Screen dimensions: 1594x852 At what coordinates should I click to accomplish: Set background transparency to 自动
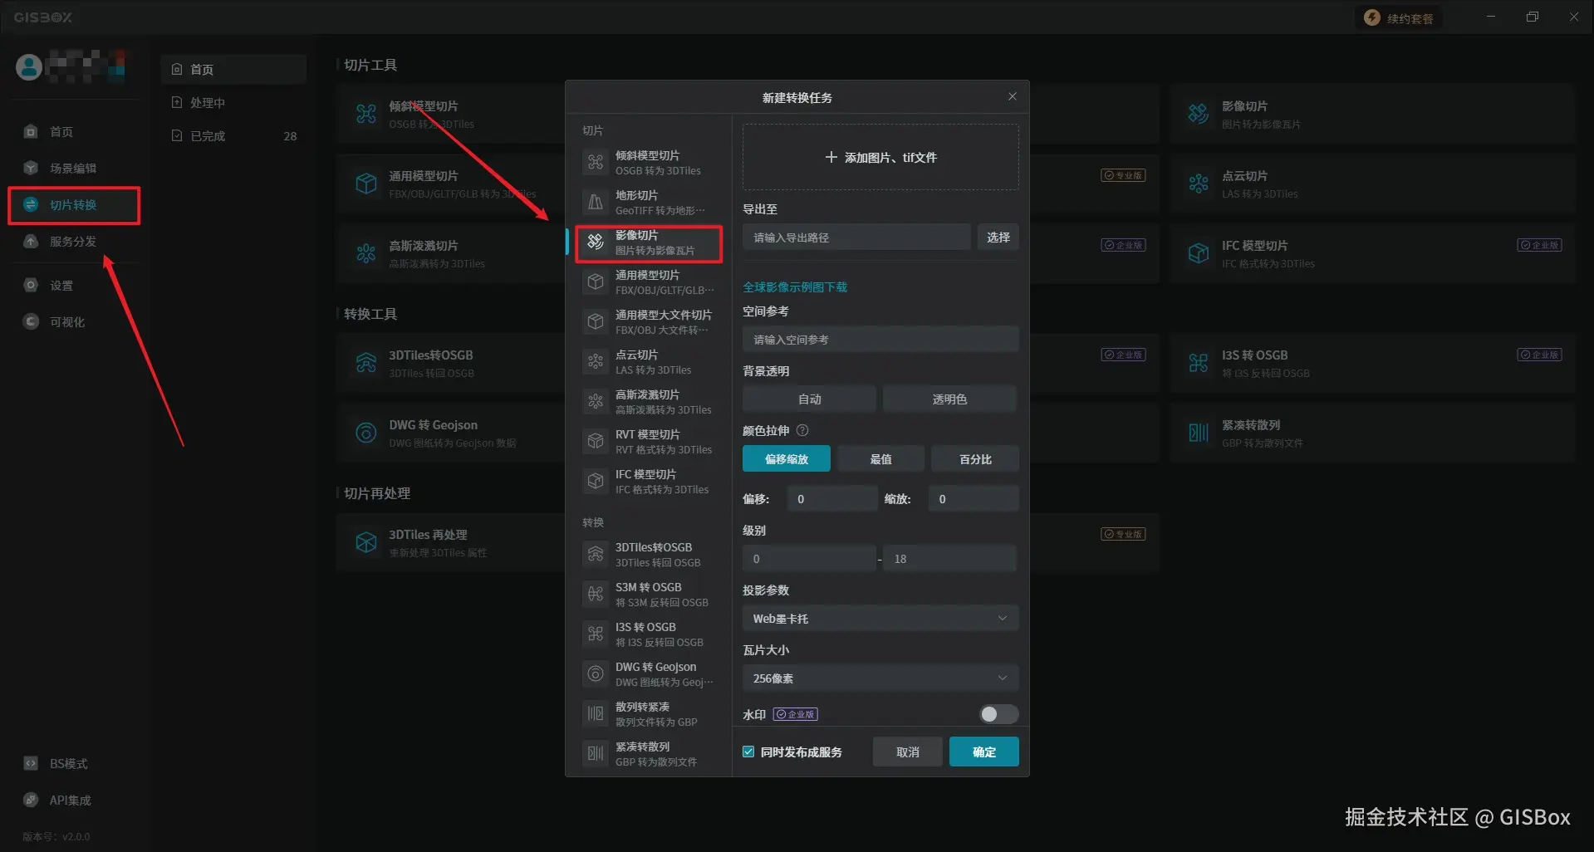[x=809, y=399]
